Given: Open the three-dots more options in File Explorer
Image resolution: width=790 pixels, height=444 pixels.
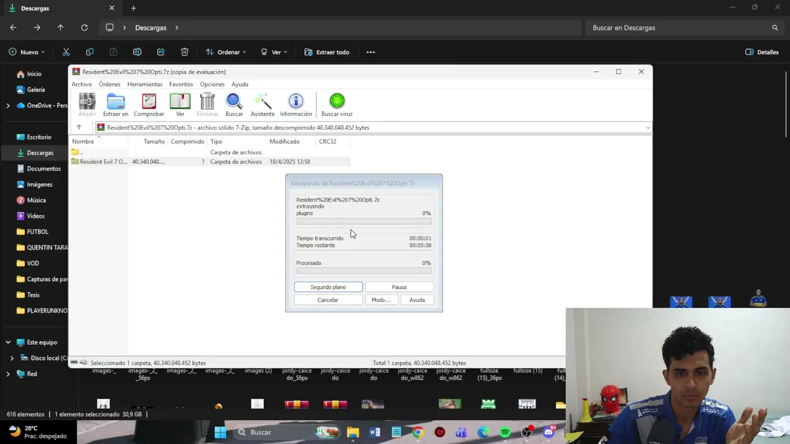Looking at the screenshot, I should [x=370, y=52].
